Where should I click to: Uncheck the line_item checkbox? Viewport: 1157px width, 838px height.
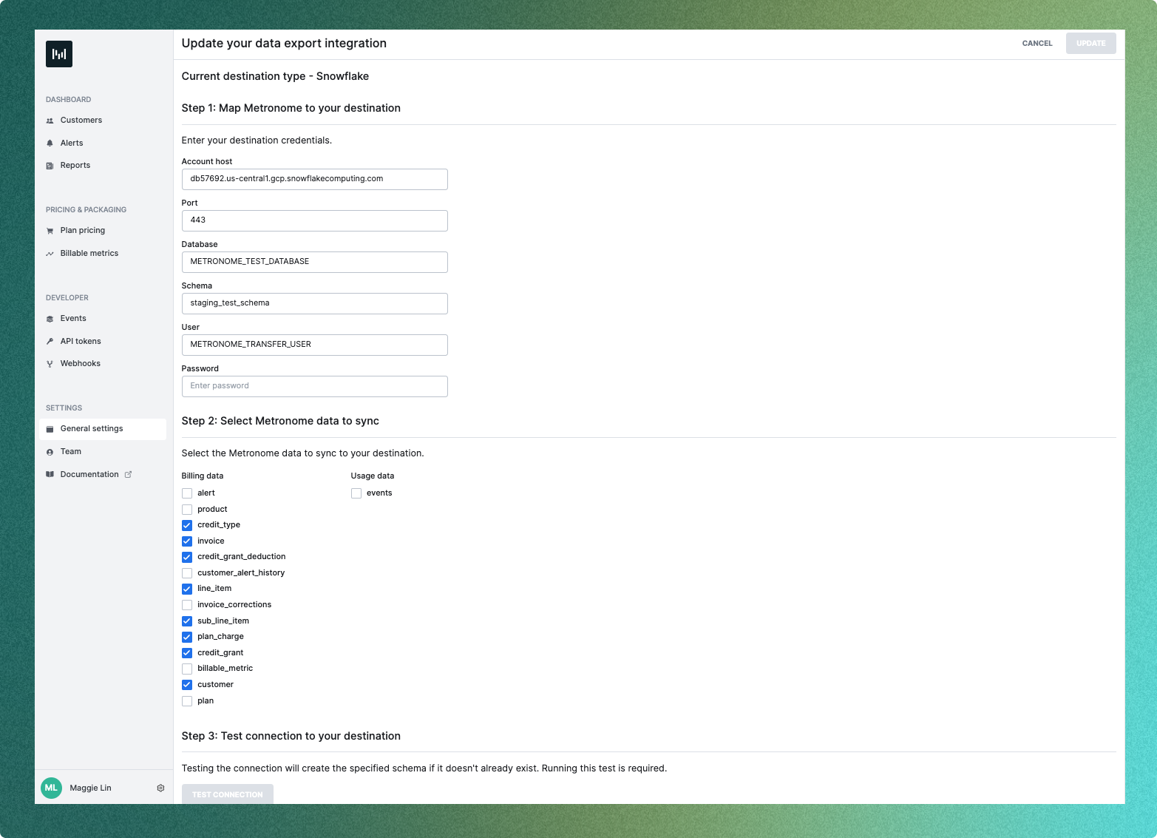coord(187,589)
